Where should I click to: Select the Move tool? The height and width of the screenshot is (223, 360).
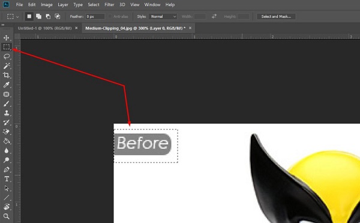(6, 38)
